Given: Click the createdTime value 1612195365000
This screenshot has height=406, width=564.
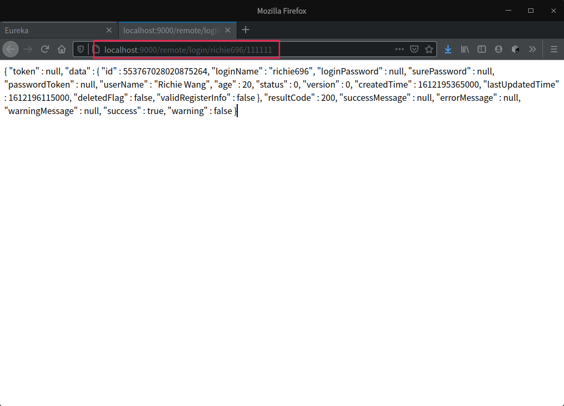Looking at the screenshot, I should tap(448, 84).
